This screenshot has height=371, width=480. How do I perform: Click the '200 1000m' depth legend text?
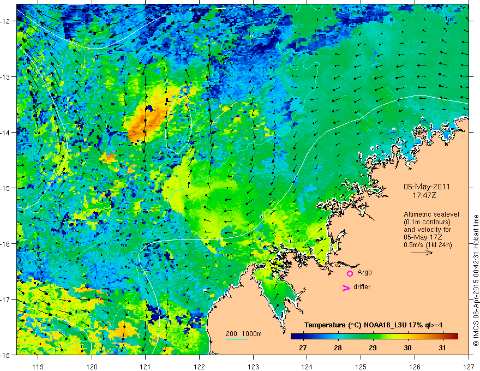(x=244, y=334)
